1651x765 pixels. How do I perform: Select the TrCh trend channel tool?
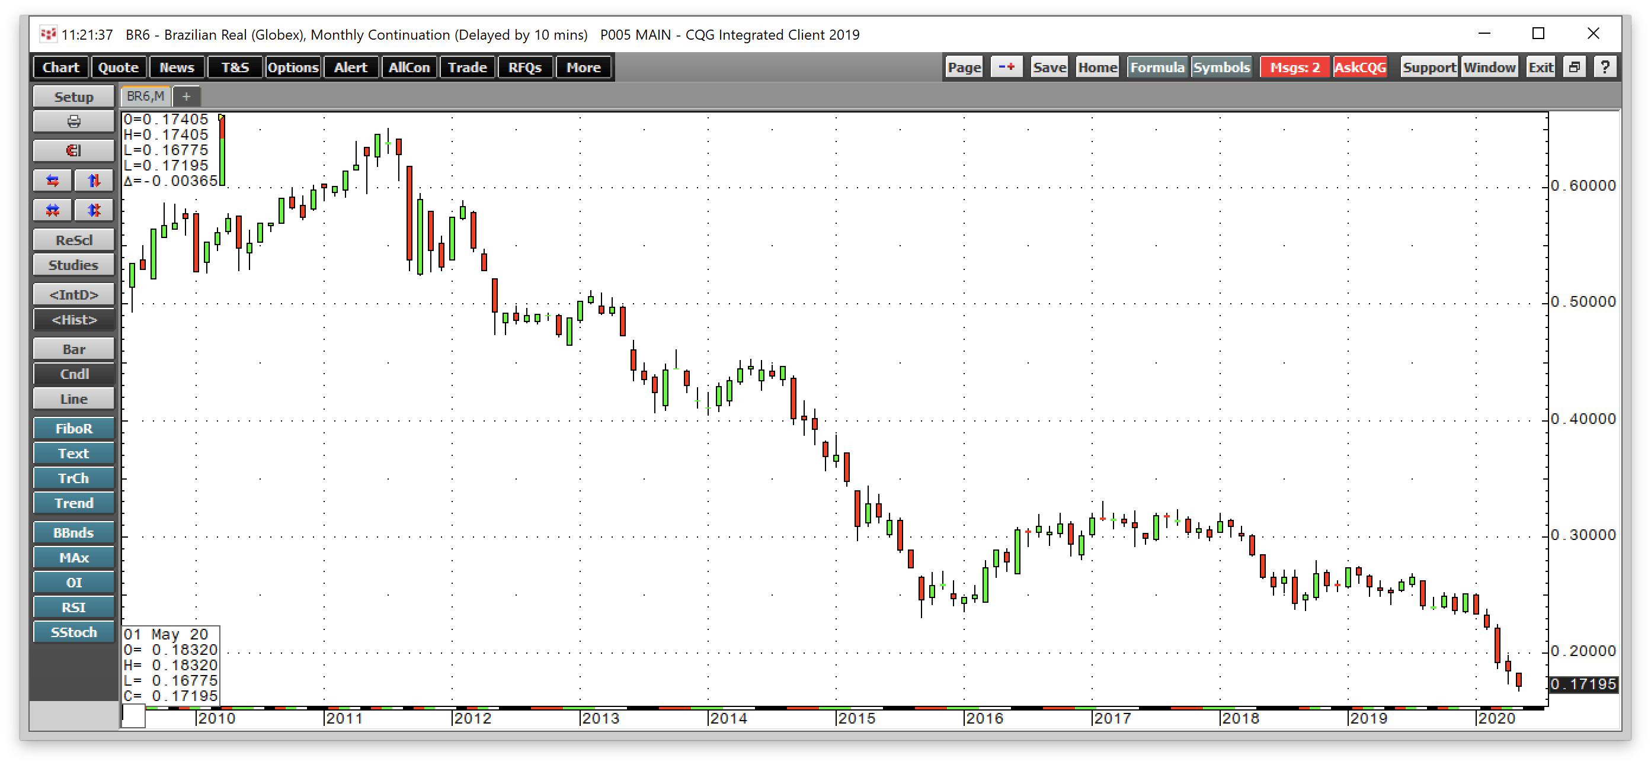[x=73, y=478]
